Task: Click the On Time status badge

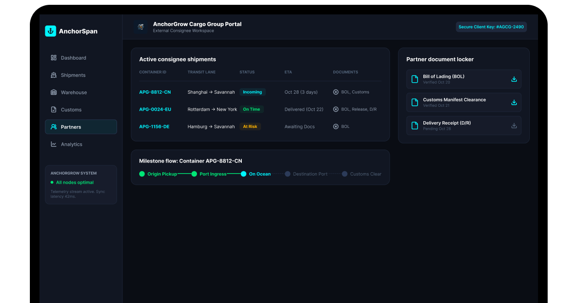Action: tap(251, 109)
